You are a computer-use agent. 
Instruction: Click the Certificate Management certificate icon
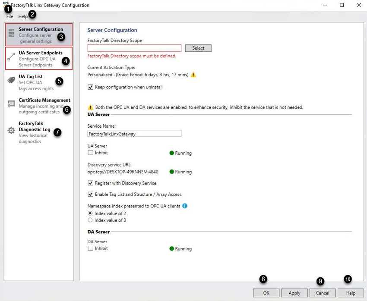pyautogui.click(x=11, y=103)
